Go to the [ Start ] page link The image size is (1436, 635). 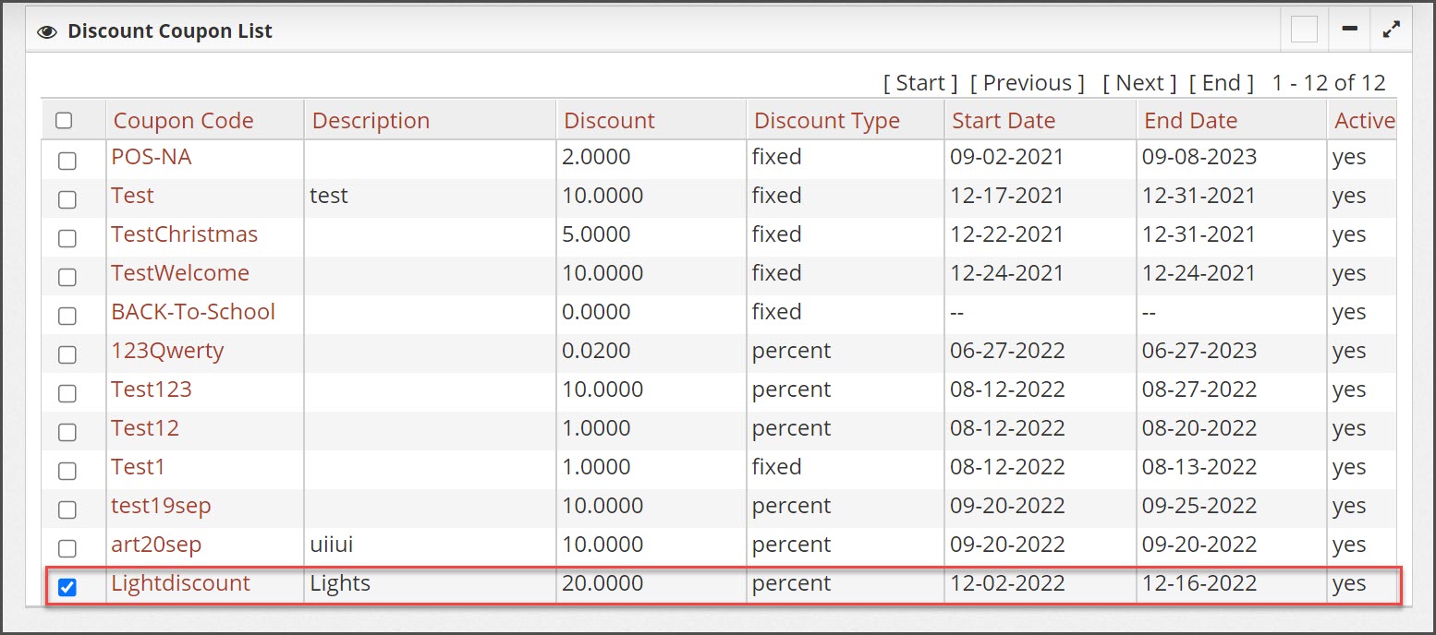click(920, 83)
